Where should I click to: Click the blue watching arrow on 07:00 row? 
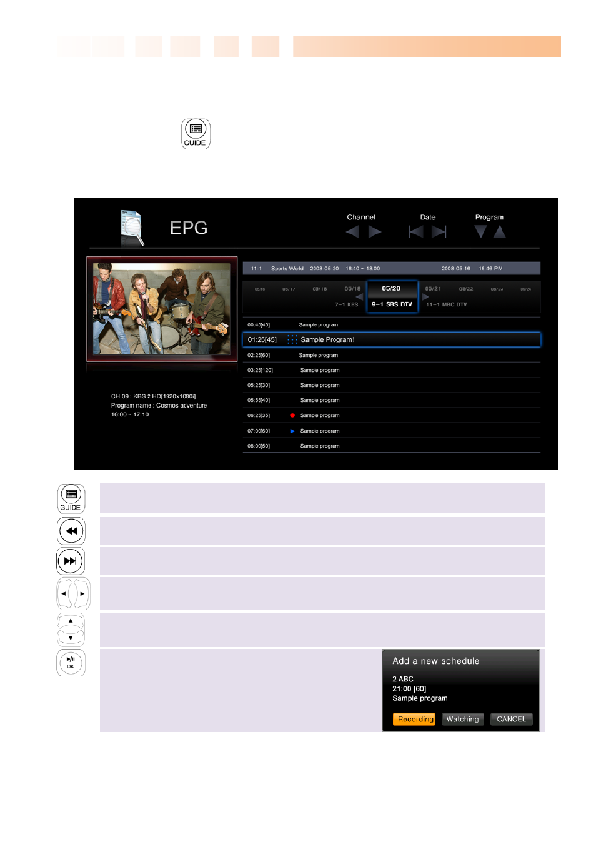coord(292,431)
